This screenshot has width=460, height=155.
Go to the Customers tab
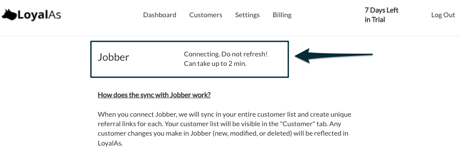click(205, 15)
